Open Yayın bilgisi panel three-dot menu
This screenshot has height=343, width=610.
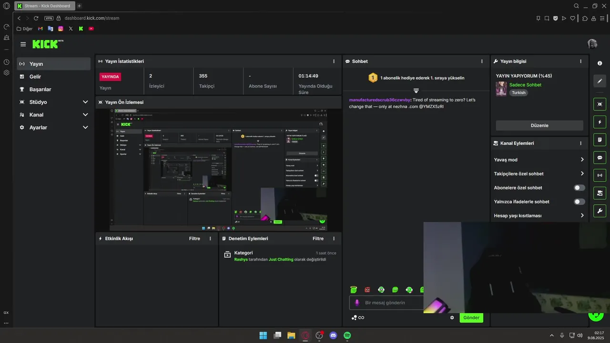pos(580,61)
